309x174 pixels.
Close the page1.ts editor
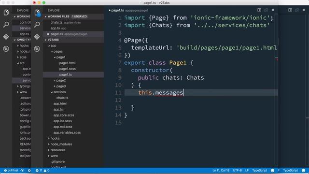273,10
